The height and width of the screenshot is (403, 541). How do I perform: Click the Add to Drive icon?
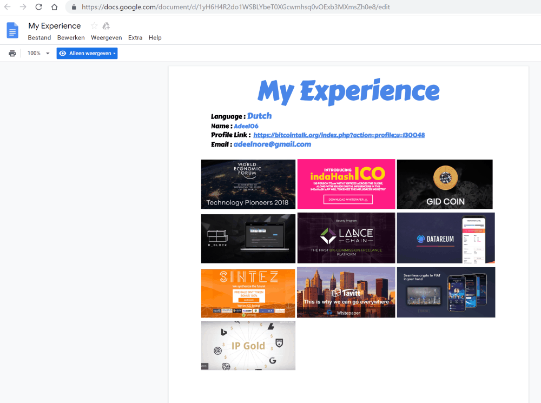click(106, 26)
